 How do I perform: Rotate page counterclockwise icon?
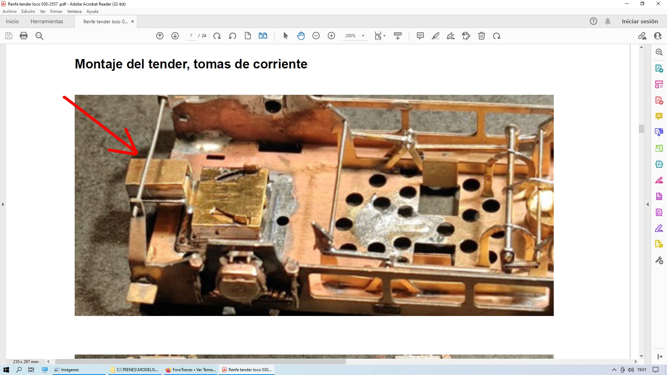pyautogui.click(x=232, y=36)
